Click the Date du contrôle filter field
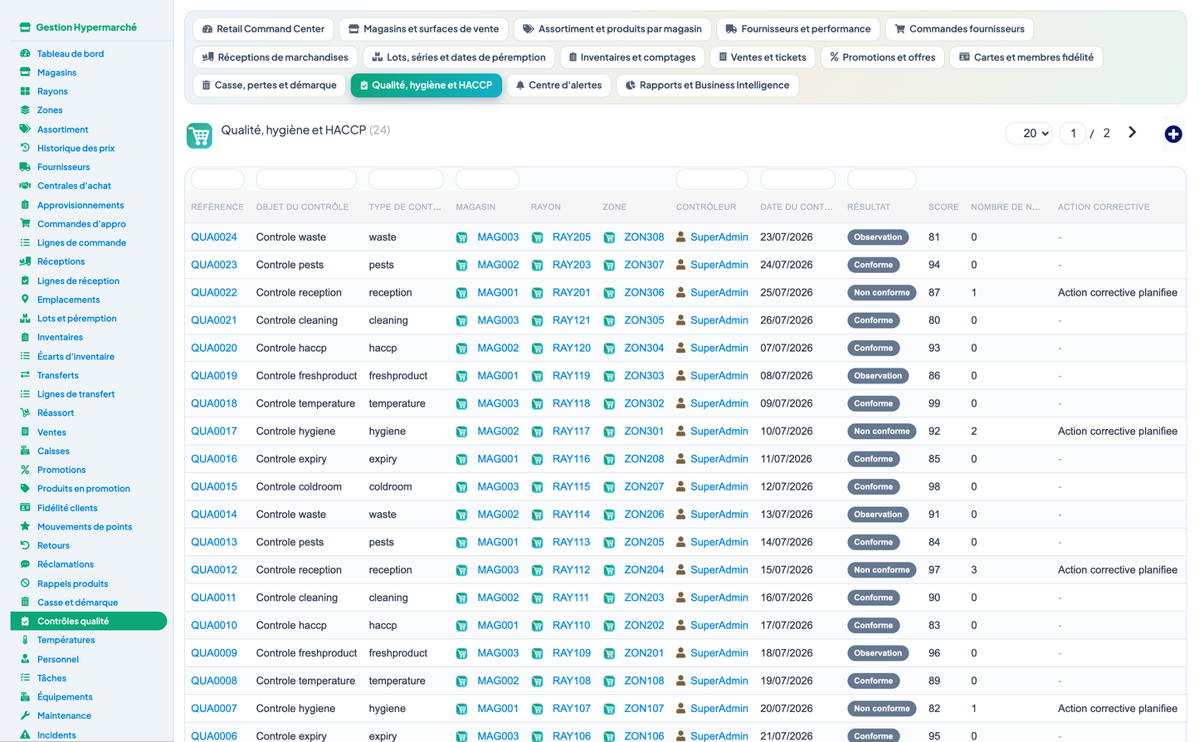1199x742 pixels. coord(797,179)
